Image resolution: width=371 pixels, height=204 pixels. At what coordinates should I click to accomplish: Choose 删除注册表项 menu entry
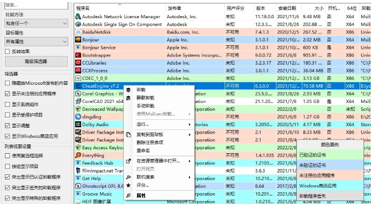click(150, 142)
